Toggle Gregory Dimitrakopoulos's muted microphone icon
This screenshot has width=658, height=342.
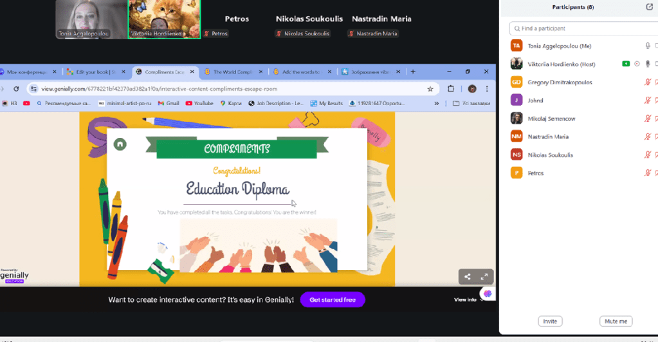pyautogui.click(x=648, y=82)
